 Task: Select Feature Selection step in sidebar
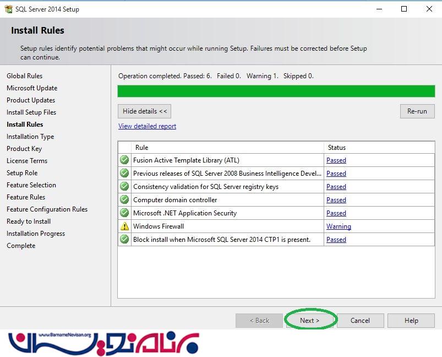coord(31,185)
